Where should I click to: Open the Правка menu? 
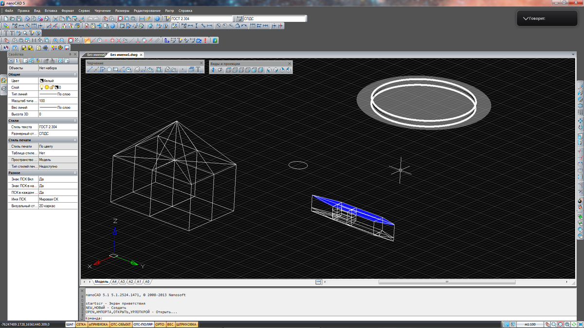point(23,11)
